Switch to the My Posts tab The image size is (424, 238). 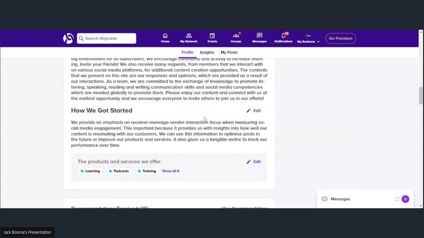[229, 52]
